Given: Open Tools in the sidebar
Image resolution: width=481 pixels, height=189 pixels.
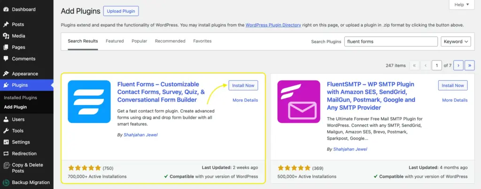Looking at the screenshot, I should (27, 130).
